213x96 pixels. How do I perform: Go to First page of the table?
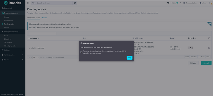pyautogui.click(x=187, y=57)
